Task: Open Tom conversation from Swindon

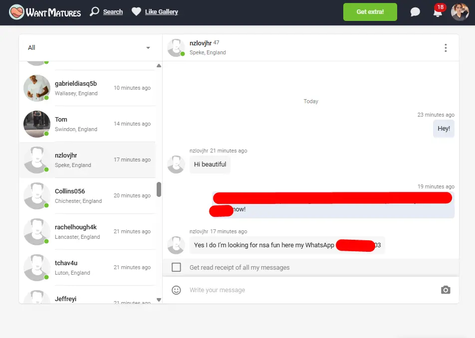Action: [87, 124]
